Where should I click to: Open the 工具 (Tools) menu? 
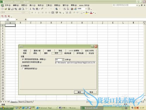tap(49, 5)
